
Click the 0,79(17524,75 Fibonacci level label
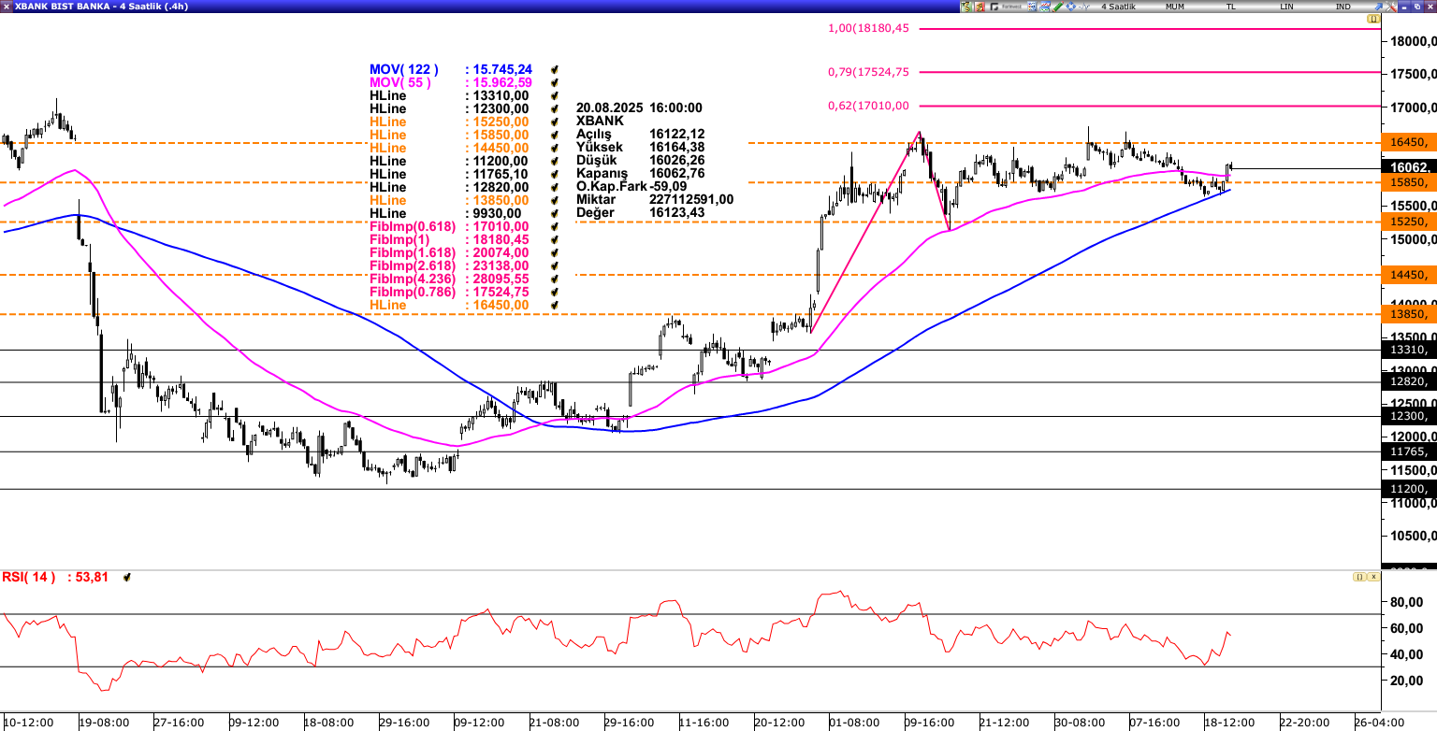coord(868,72)
